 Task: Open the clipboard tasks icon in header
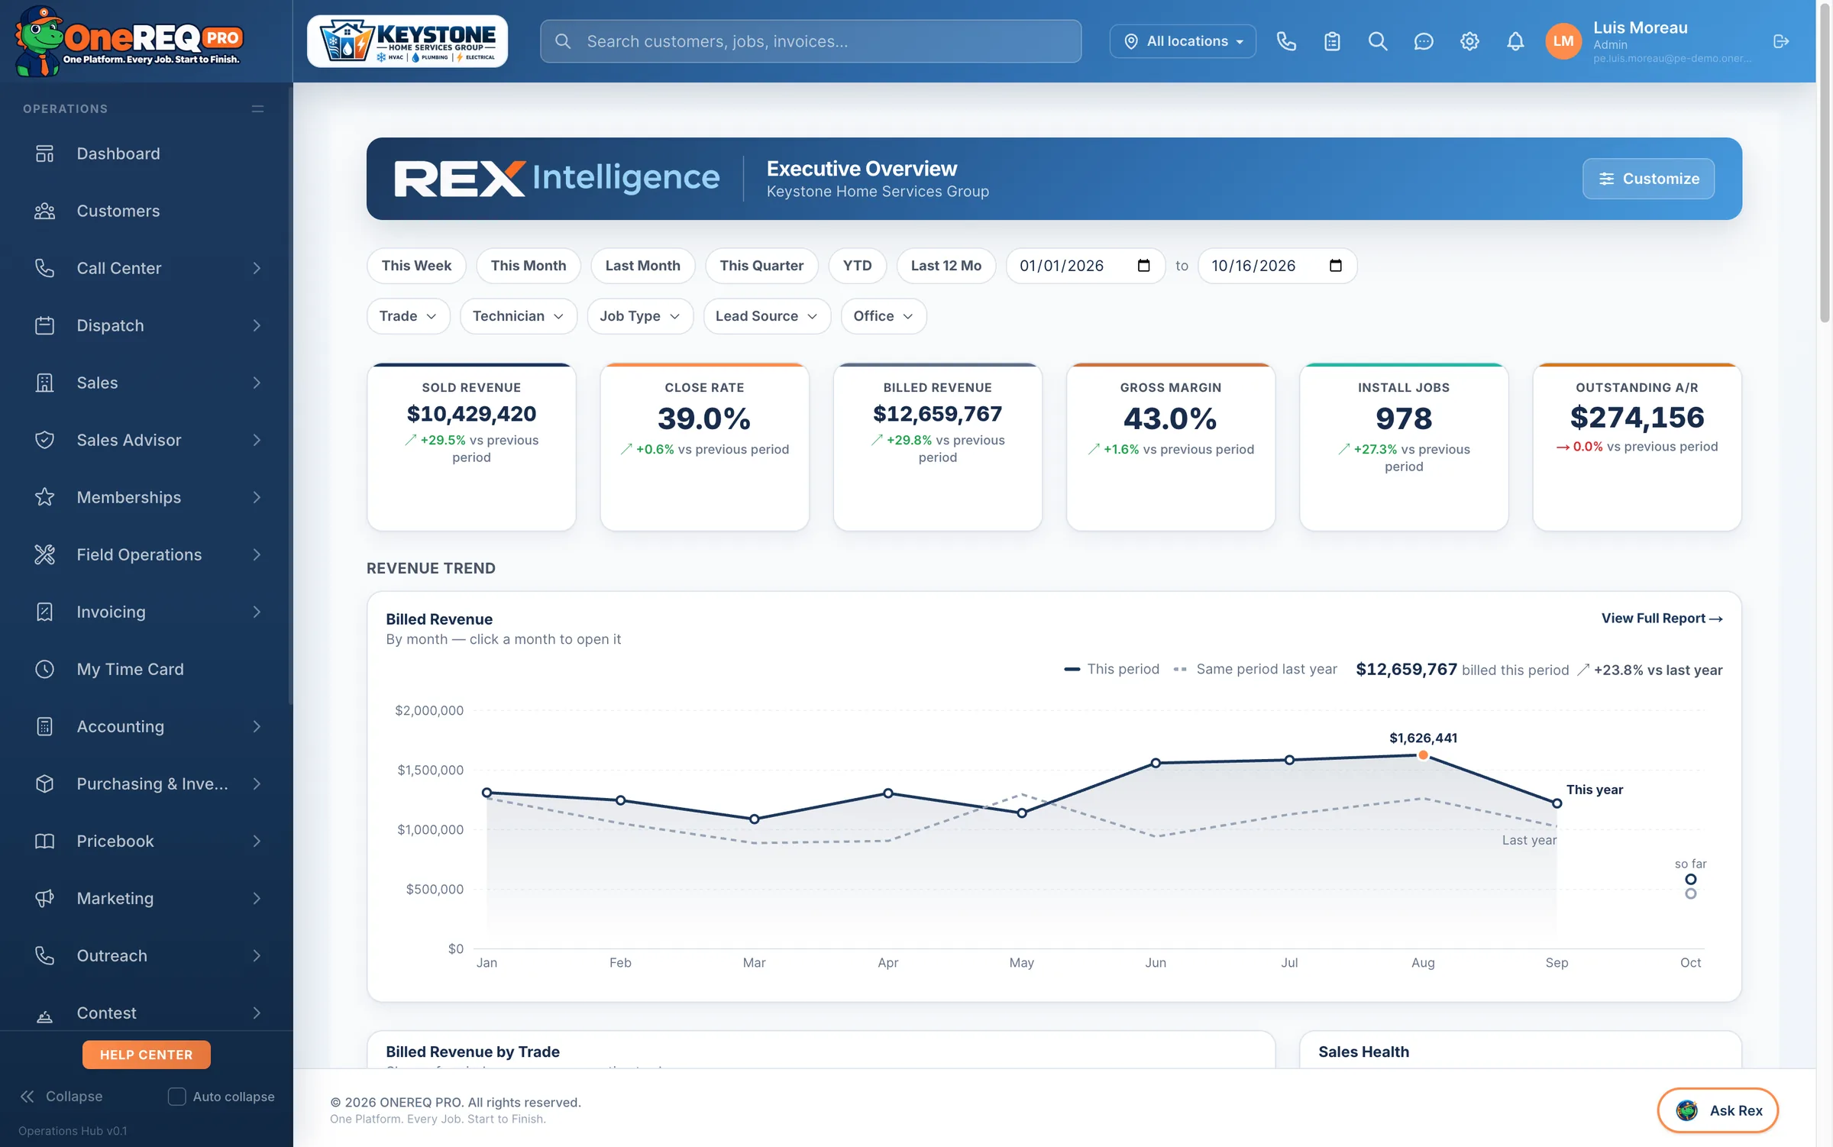(1332, 41)
